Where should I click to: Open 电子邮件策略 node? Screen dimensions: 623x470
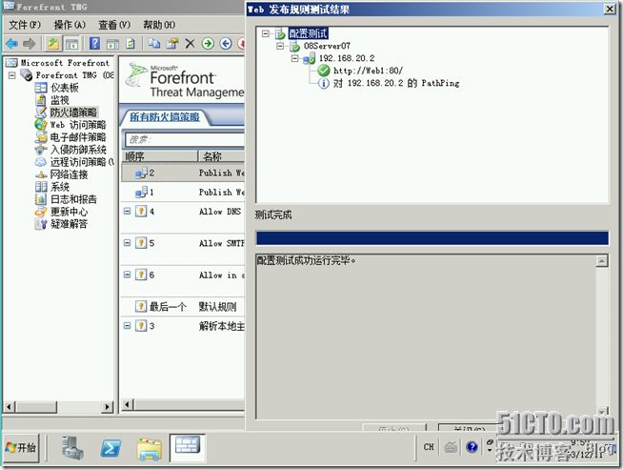[78, 137]
